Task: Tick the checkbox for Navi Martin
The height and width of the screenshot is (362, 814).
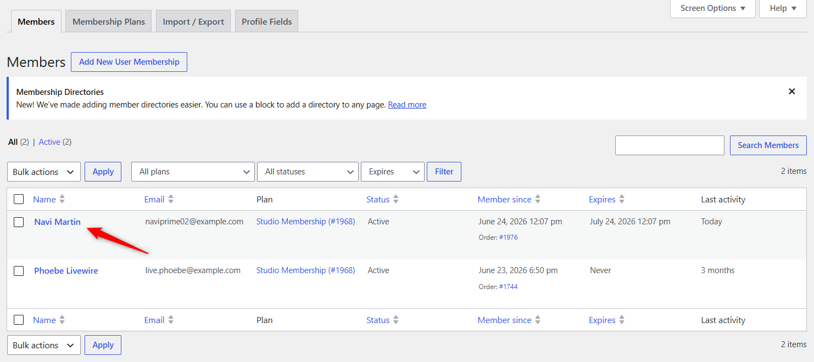Action: 19,222
